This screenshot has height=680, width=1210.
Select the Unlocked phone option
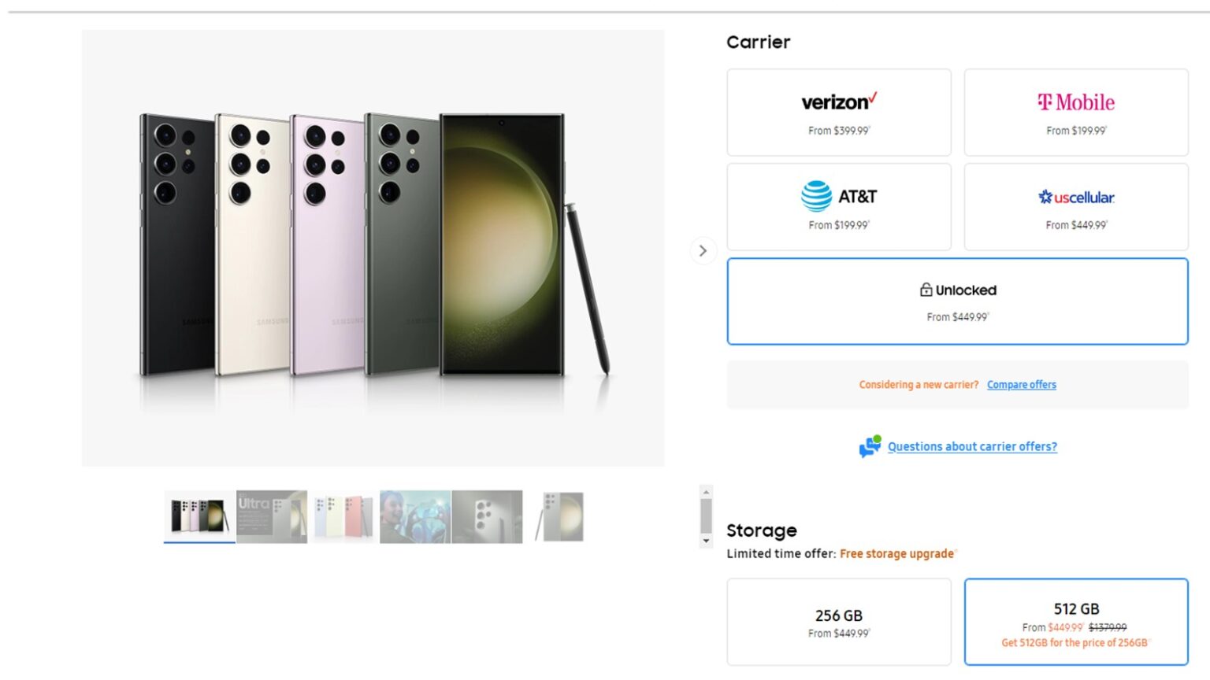tap(956, 301)
